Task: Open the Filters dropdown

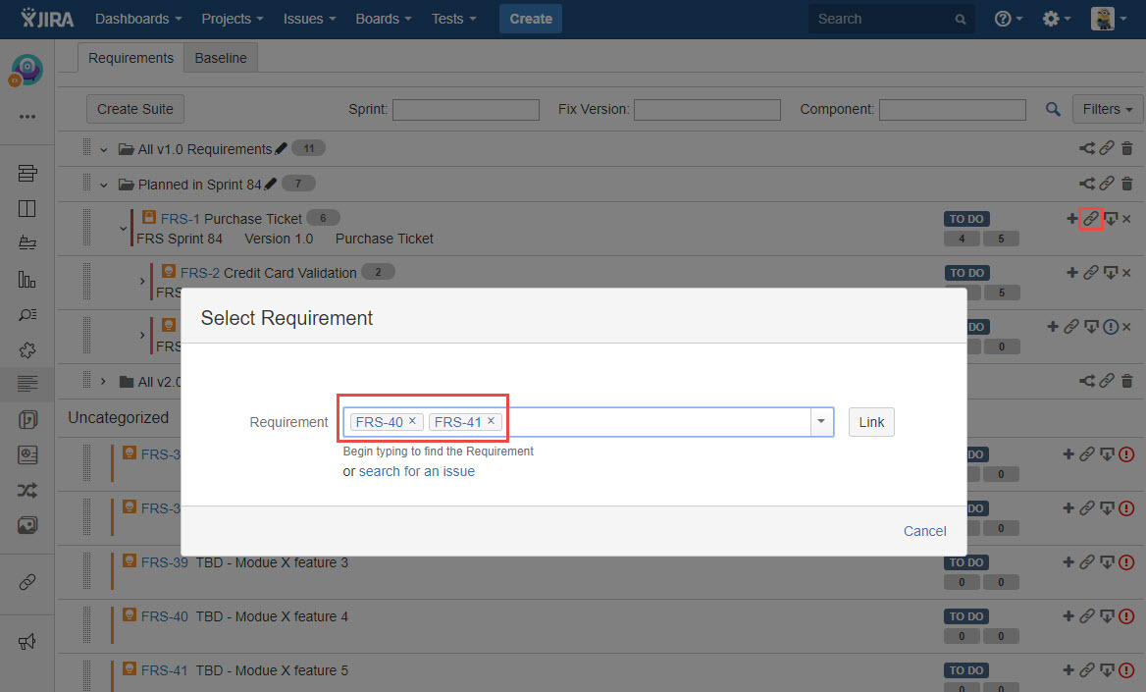Action: pos(1108,109)
